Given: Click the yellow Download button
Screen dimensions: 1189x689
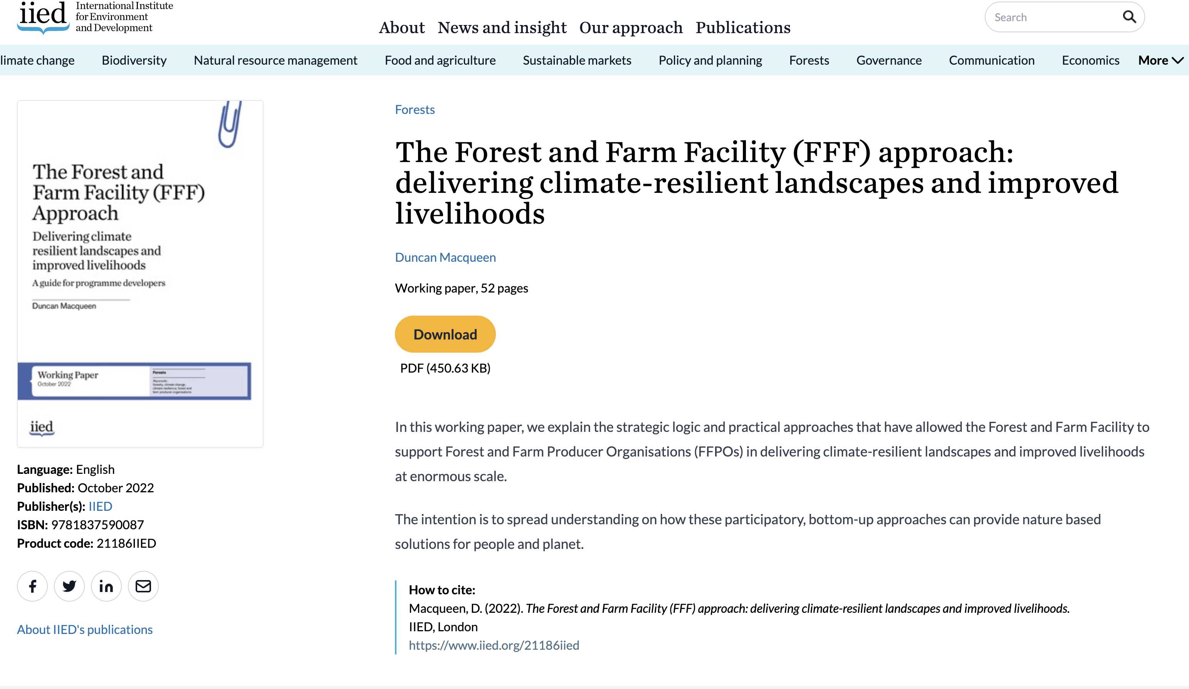Looking at the screenshot, I should (445, 334).
